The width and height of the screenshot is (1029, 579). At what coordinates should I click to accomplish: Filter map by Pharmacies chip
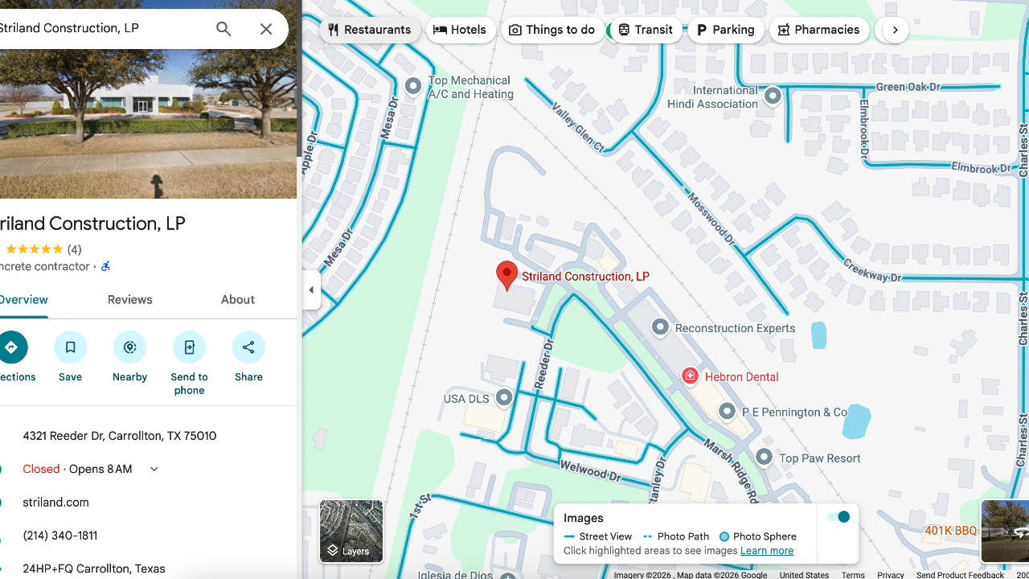pyautogui.click(x=819, y=30)
